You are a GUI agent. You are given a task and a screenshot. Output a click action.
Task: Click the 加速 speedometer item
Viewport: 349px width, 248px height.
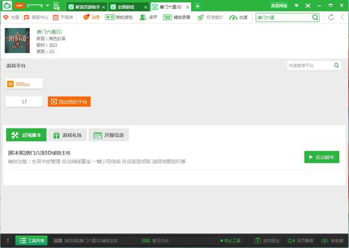click(238, 17)
